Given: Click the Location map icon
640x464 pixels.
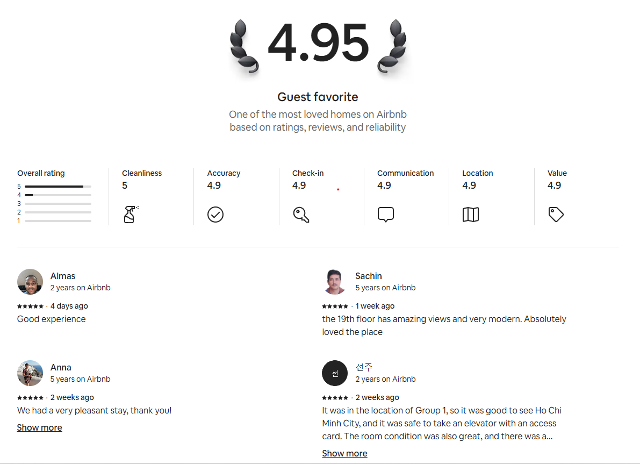Looking at the screenshot, I should (470, 215).
